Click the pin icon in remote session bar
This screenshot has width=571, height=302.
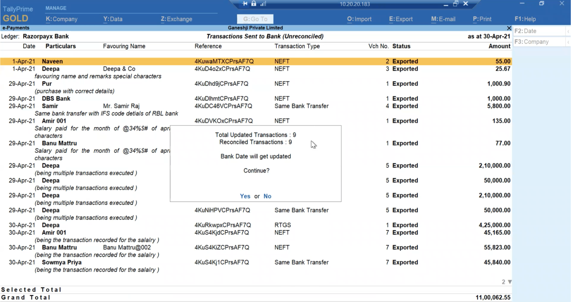[245, 3]
